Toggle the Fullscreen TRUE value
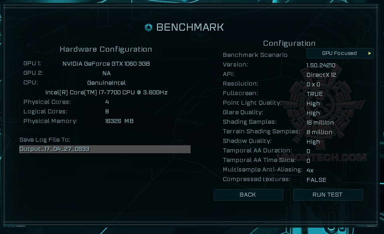The height and width of the screenshot is (234, 384). (315, 94)
